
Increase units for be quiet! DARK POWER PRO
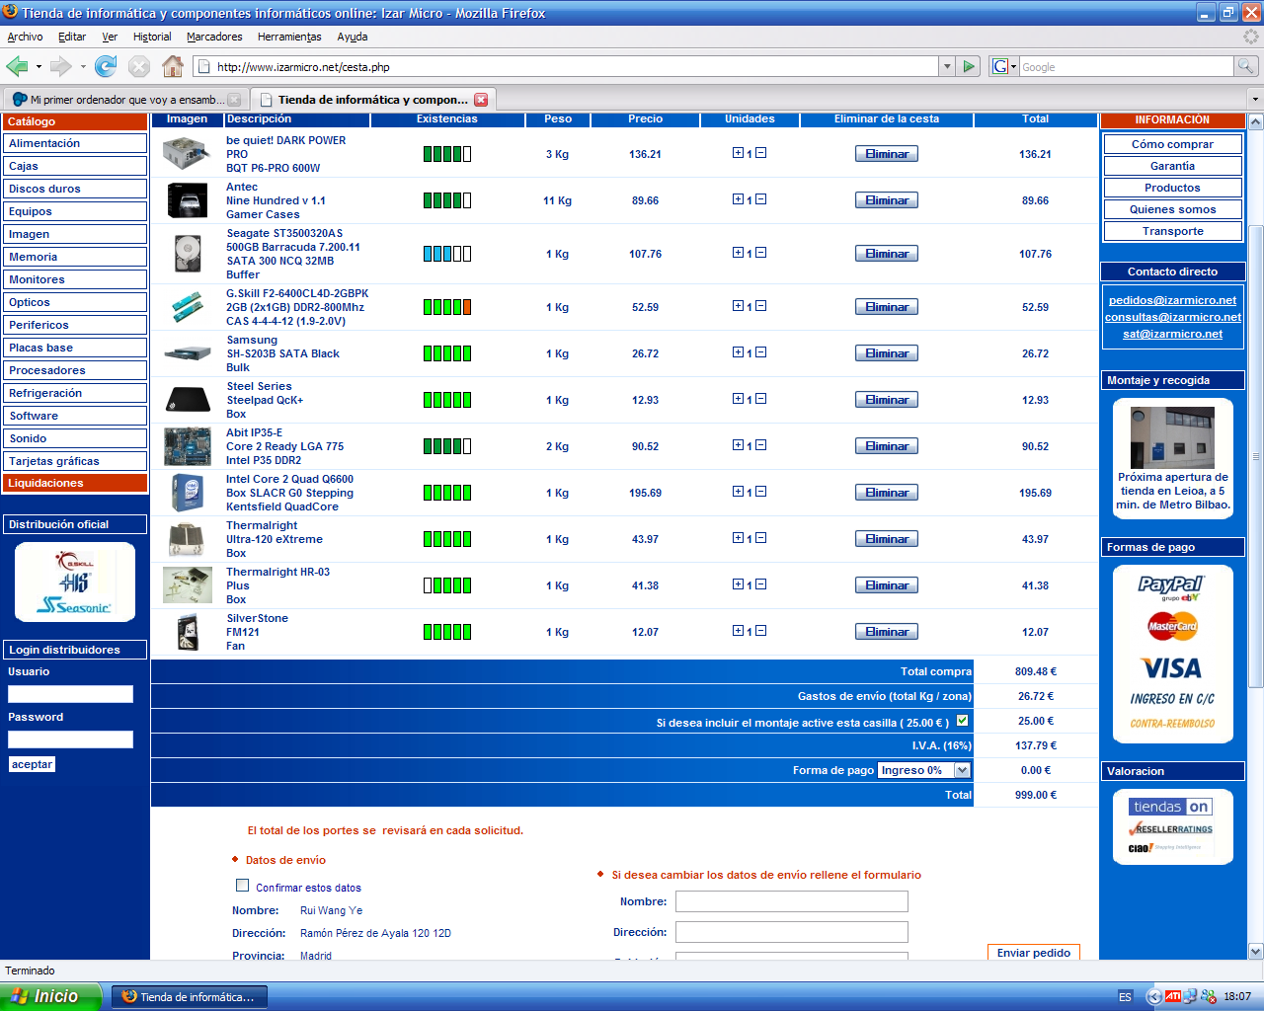pos(738,153)
